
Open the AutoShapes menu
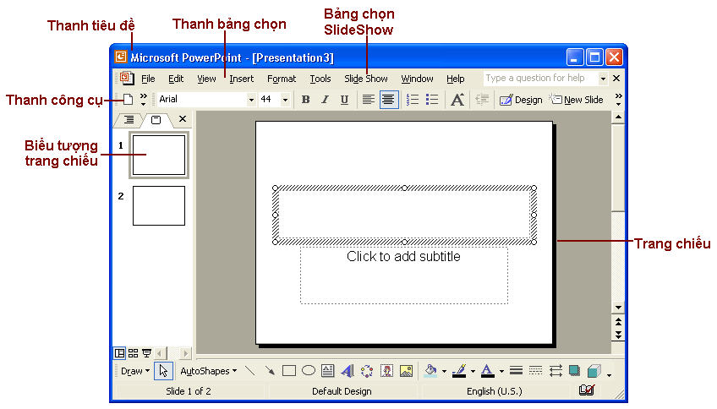point(209,371)
